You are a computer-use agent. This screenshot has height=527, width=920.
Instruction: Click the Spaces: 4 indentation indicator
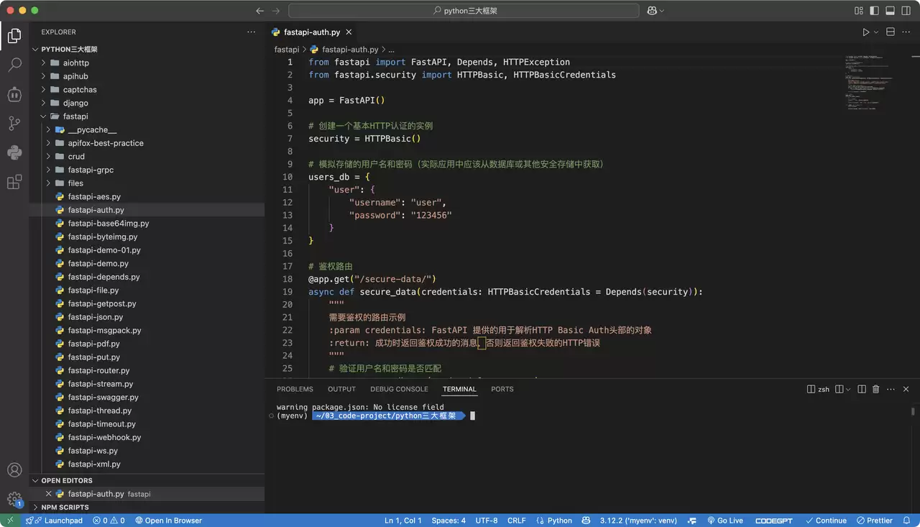pyautogui.click(x=448, y=521)
